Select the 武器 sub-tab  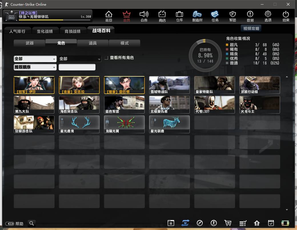(29, 43)
